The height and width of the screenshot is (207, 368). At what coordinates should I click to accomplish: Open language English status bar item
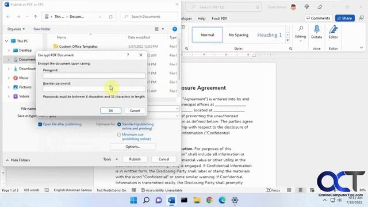[73, 190]
